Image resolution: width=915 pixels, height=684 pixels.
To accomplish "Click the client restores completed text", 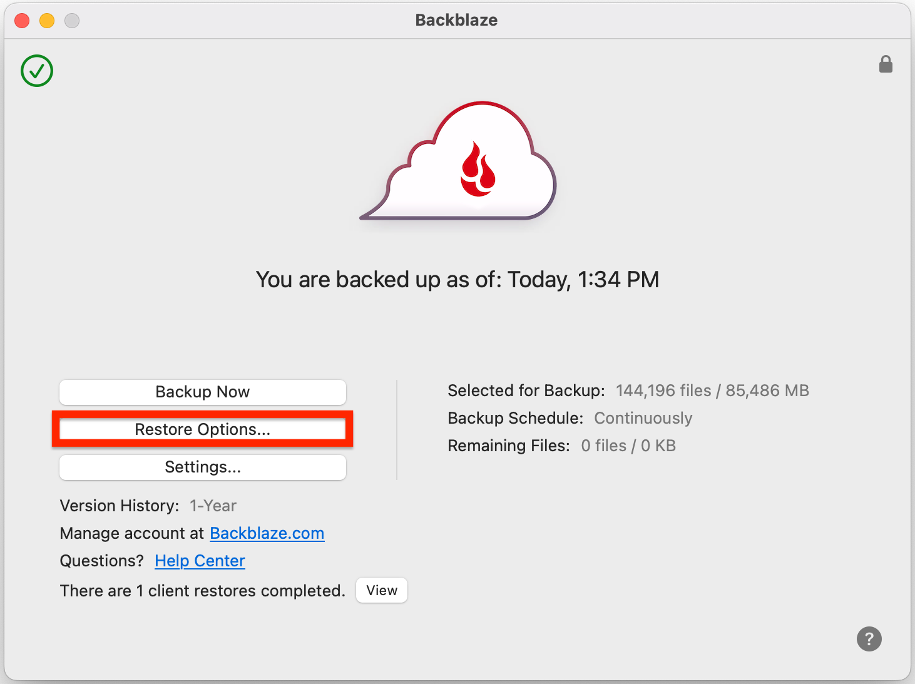I will pyautogui.click(x=202, y=591).
